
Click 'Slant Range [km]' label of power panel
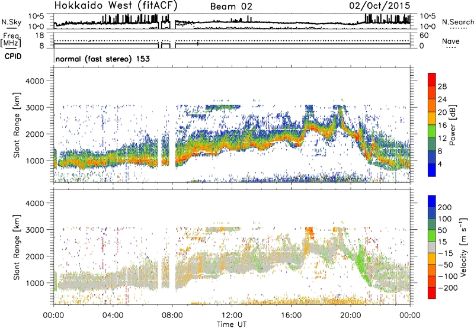pos(17,125)
